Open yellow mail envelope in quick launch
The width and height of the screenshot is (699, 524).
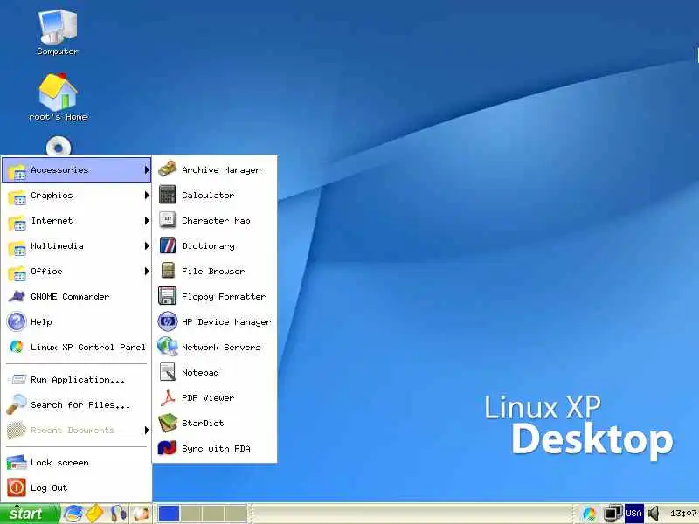[x=94, y=514]
